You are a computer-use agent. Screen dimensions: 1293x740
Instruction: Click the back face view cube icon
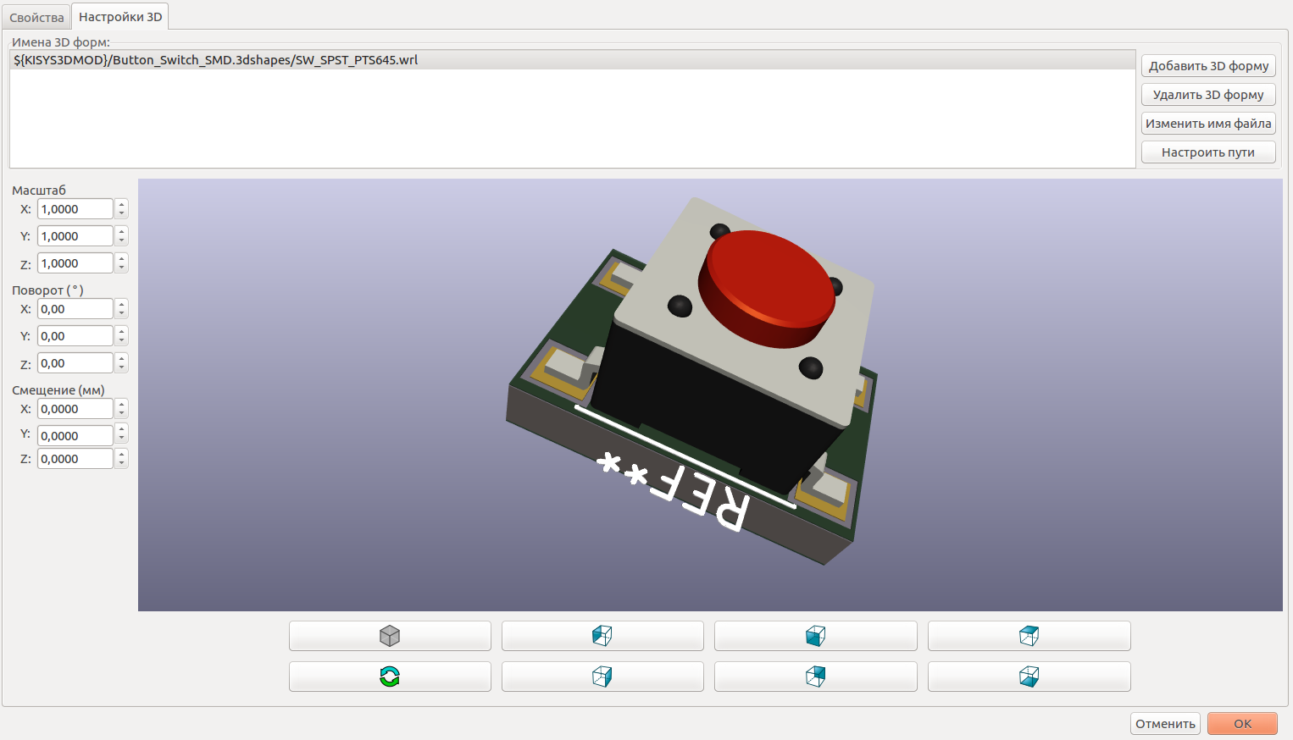(815, 676)
